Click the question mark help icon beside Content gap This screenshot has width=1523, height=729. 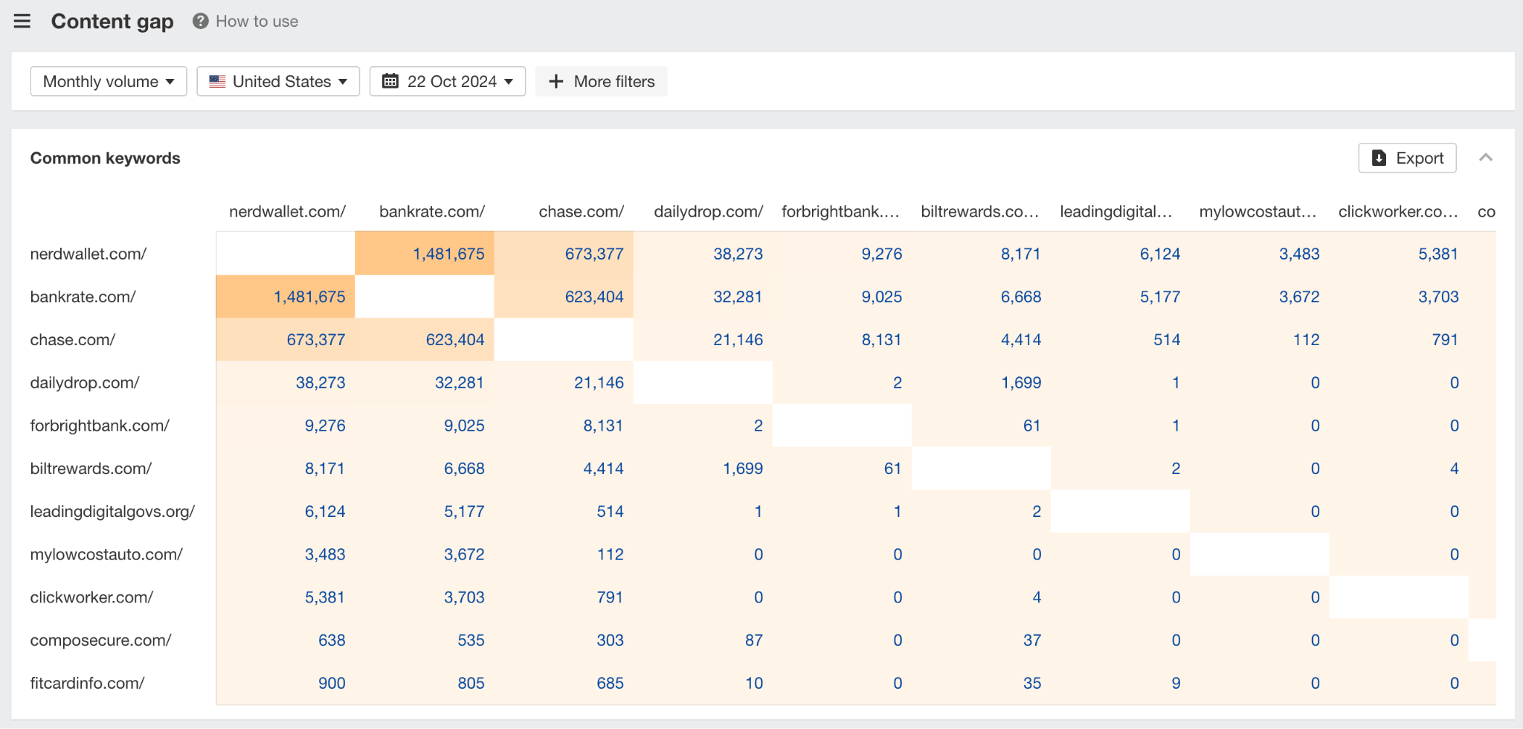coord(199,21)
